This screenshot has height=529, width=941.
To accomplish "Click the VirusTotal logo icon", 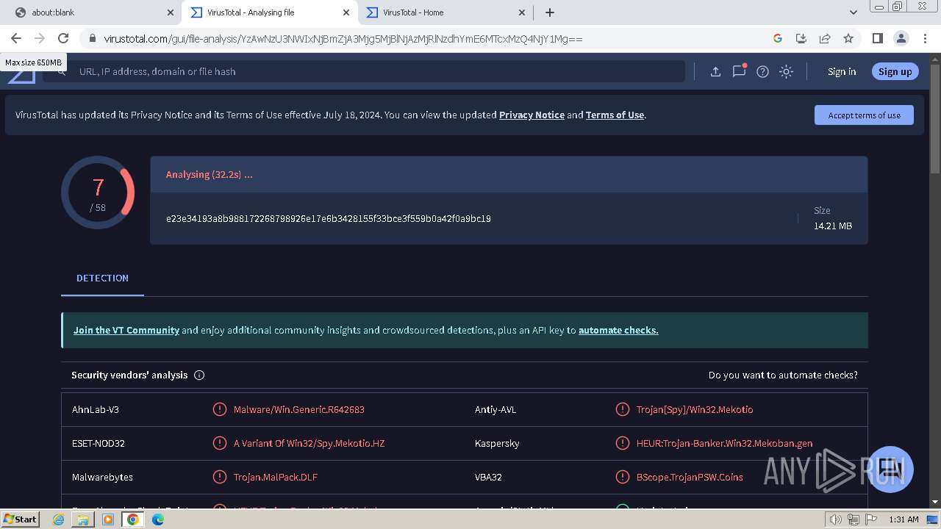I will click(x=22, y=75).
